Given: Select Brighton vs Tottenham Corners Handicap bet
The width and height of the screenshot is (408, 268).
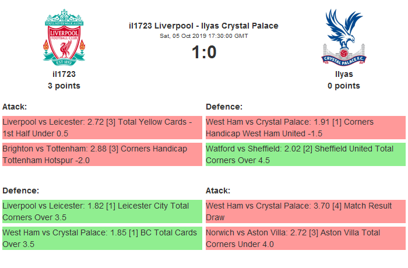Looking at the screenshot, I should coord(102,154).
